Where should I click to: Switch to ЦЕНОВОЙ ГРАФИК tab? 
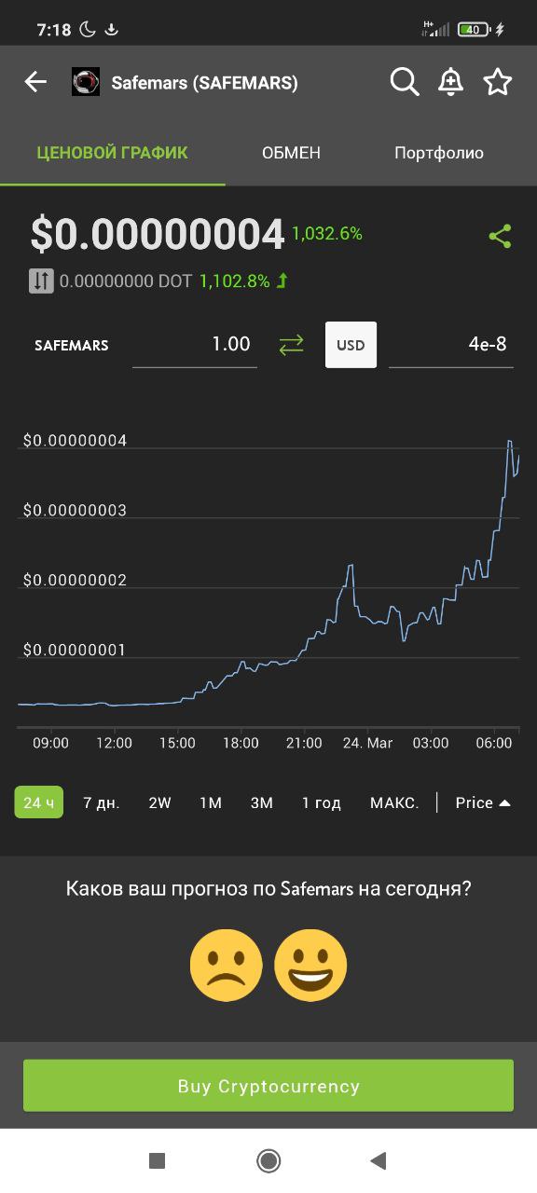coord(112,153)
